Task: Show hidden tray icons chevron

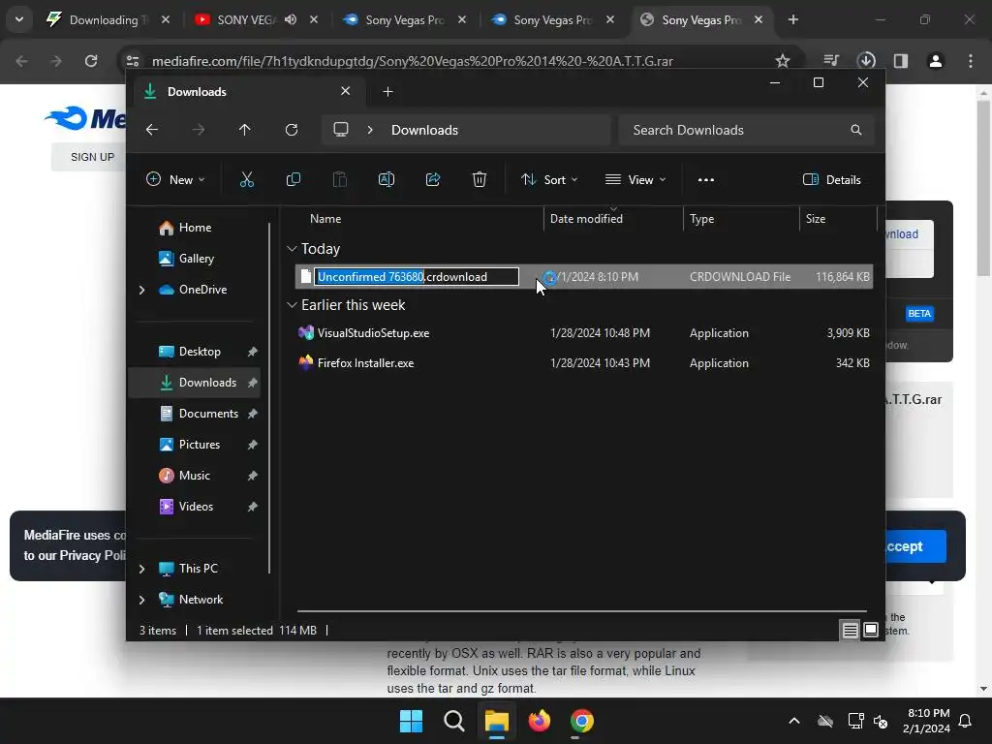Action: 794,721
